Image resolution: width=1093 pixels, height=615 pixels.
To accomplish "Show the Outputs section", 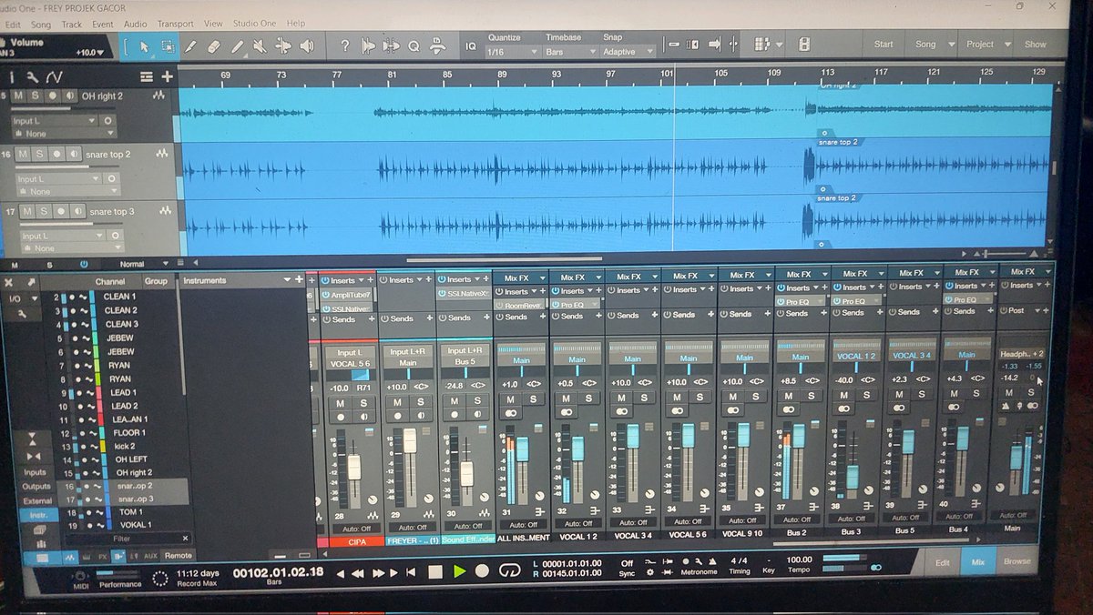I will pyautogui.click(x=36, y=487).
